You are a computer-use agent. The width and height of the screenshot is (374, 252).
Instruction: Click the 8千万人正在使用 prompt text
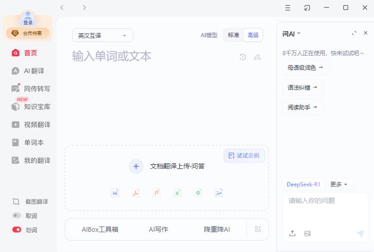[323, 53]
